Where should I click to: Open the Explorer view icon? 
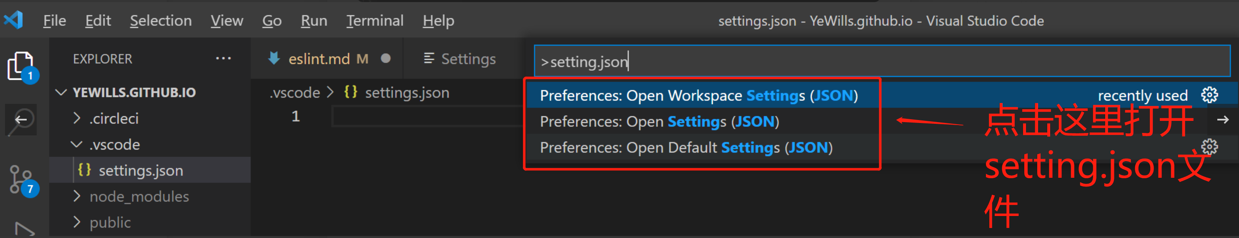pos(20,66)
